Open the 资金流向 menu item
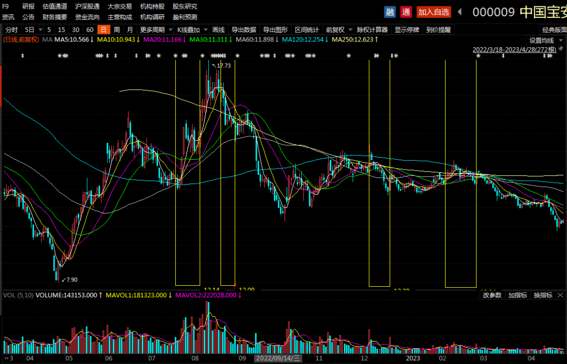The width and height of the screenshot is (567, 364). tap(87, 17)
